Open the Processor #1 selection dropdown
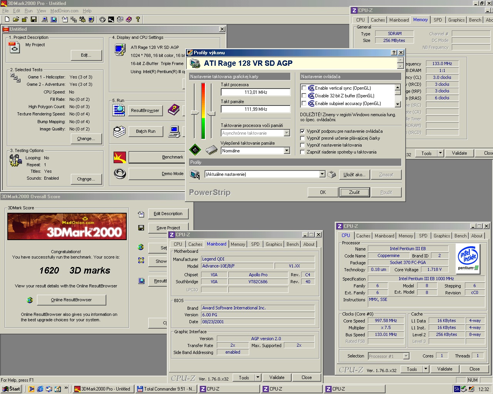The width and height of the screenshot is (493, 394). pyautogui.click(x=406, y=356)
